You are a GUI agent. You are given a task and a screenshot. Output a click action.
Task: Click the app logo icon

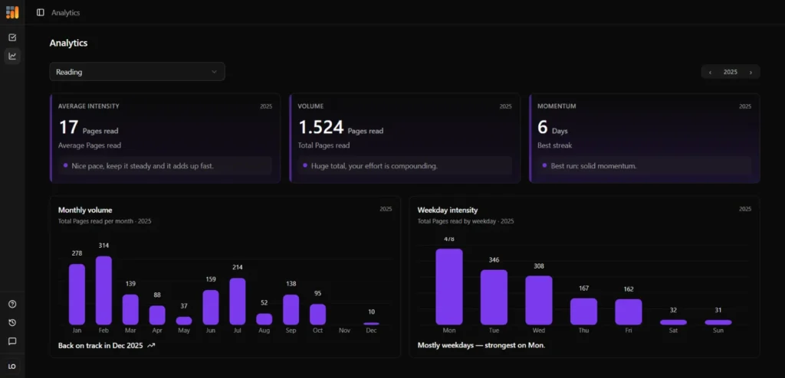(12, 12)
